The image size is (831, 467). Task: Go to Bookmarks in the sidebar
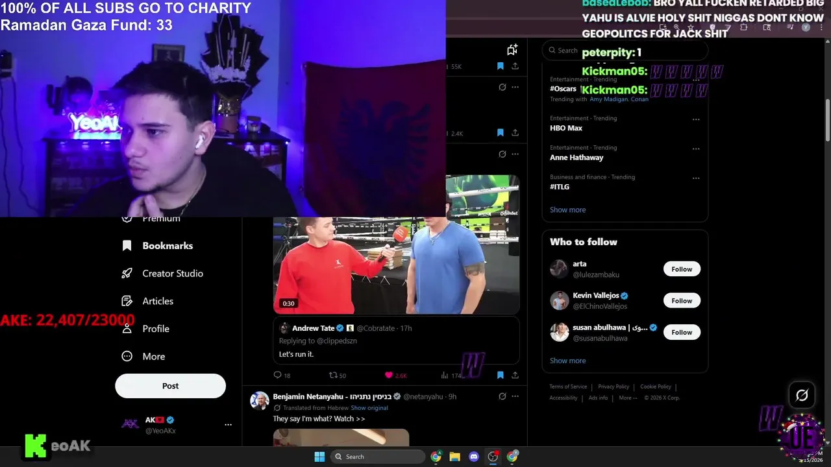[x=158, y=246]
